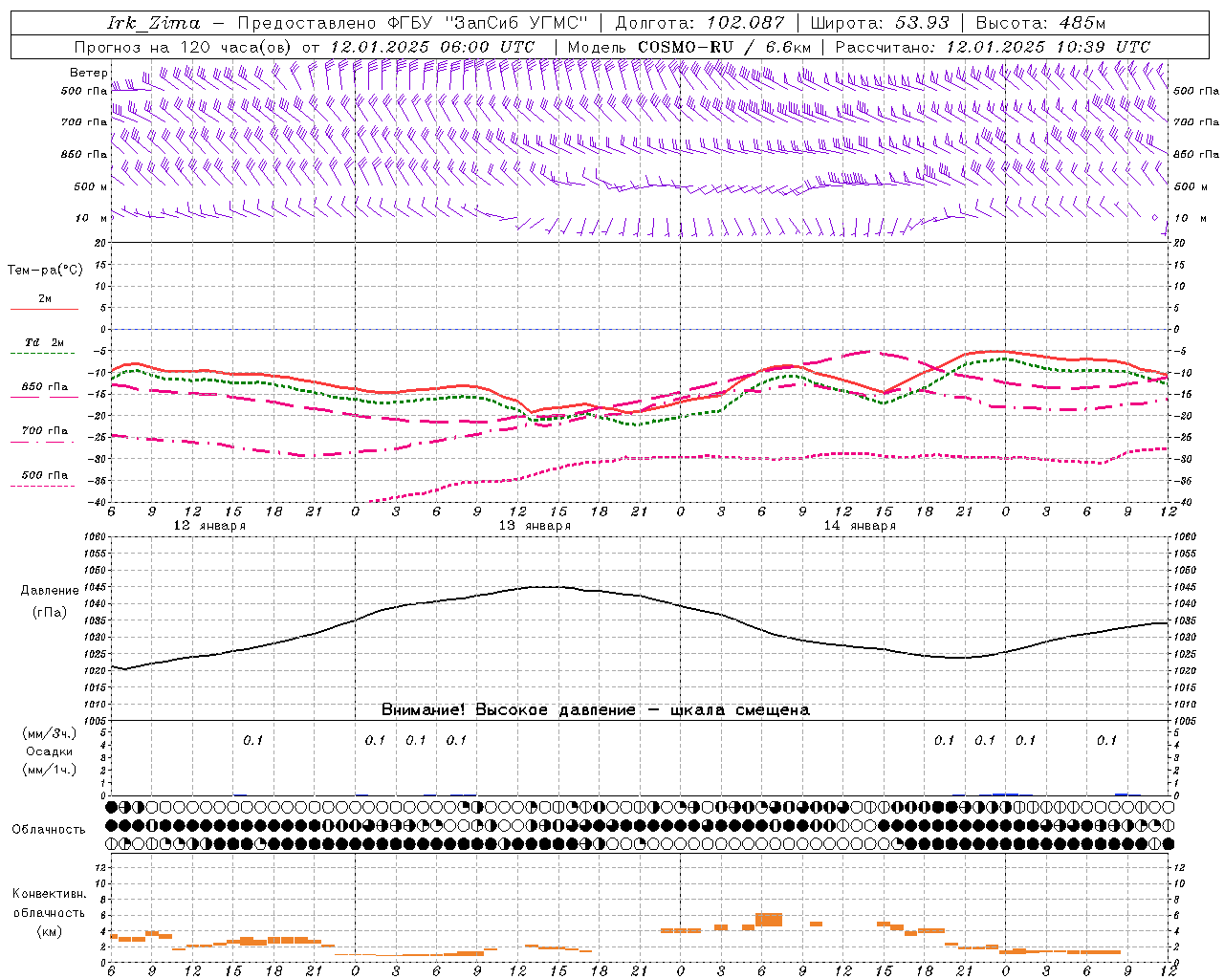Image resolution: width=1224 pixels, height=979 pixels.
Task: Click the date label '14 января'
Action: coord(860,526)
